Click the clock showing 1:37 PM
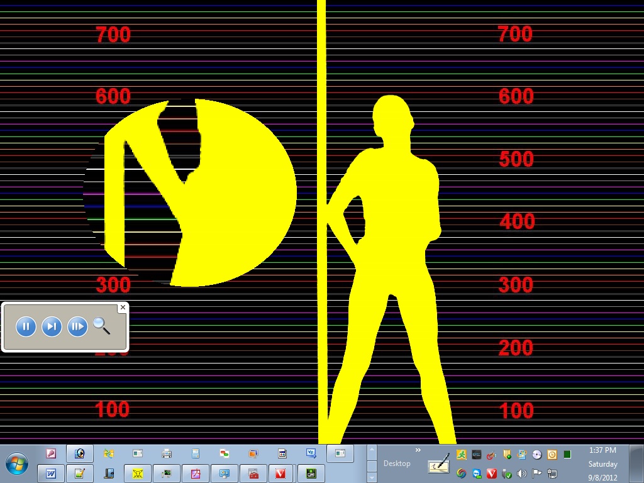Image resolution: width=644 pixels, height=483 pixels. pyautogui.click(x=602, y=450)
